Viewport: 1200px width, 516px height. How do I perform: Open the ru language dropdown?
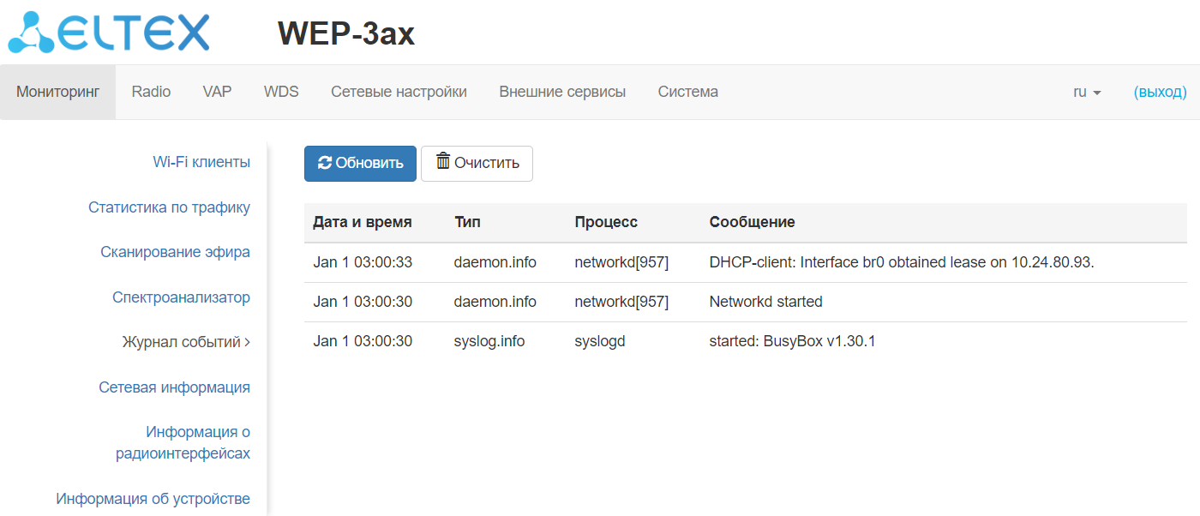[1087, 92]
